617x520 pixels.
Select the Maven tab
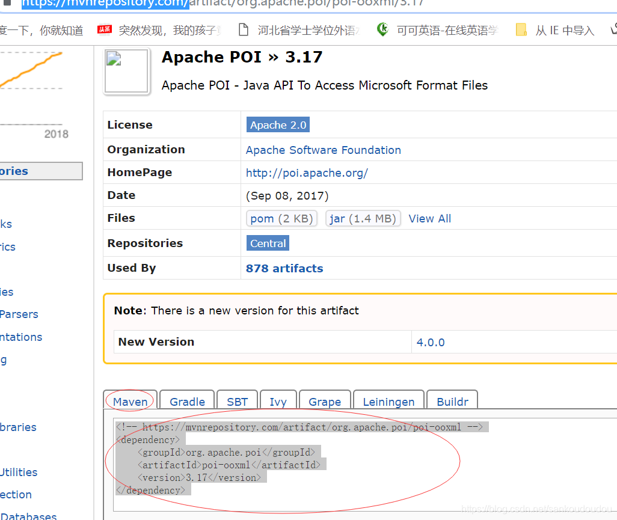[130, 401]
